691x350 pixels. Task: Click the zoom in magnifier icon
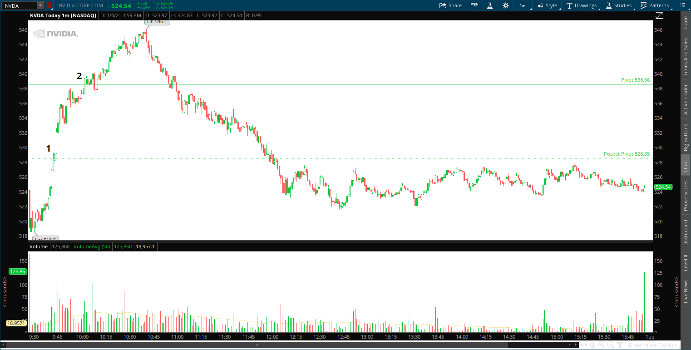(x=602, y=345)
